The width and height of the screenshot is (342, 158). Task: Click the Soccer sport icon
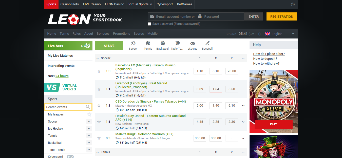point(133,43)
